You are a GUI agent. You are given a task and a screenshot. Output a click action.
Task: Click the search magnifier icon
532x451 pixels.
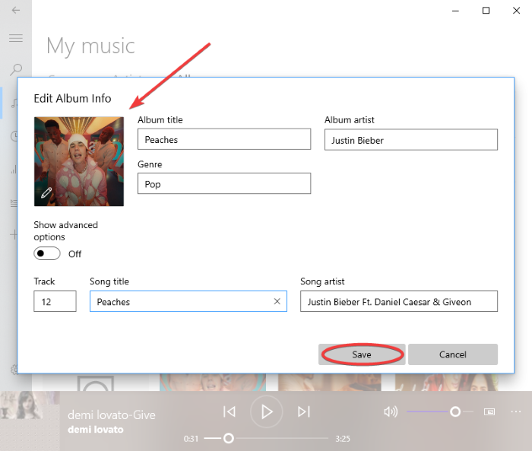click(16, 70)
